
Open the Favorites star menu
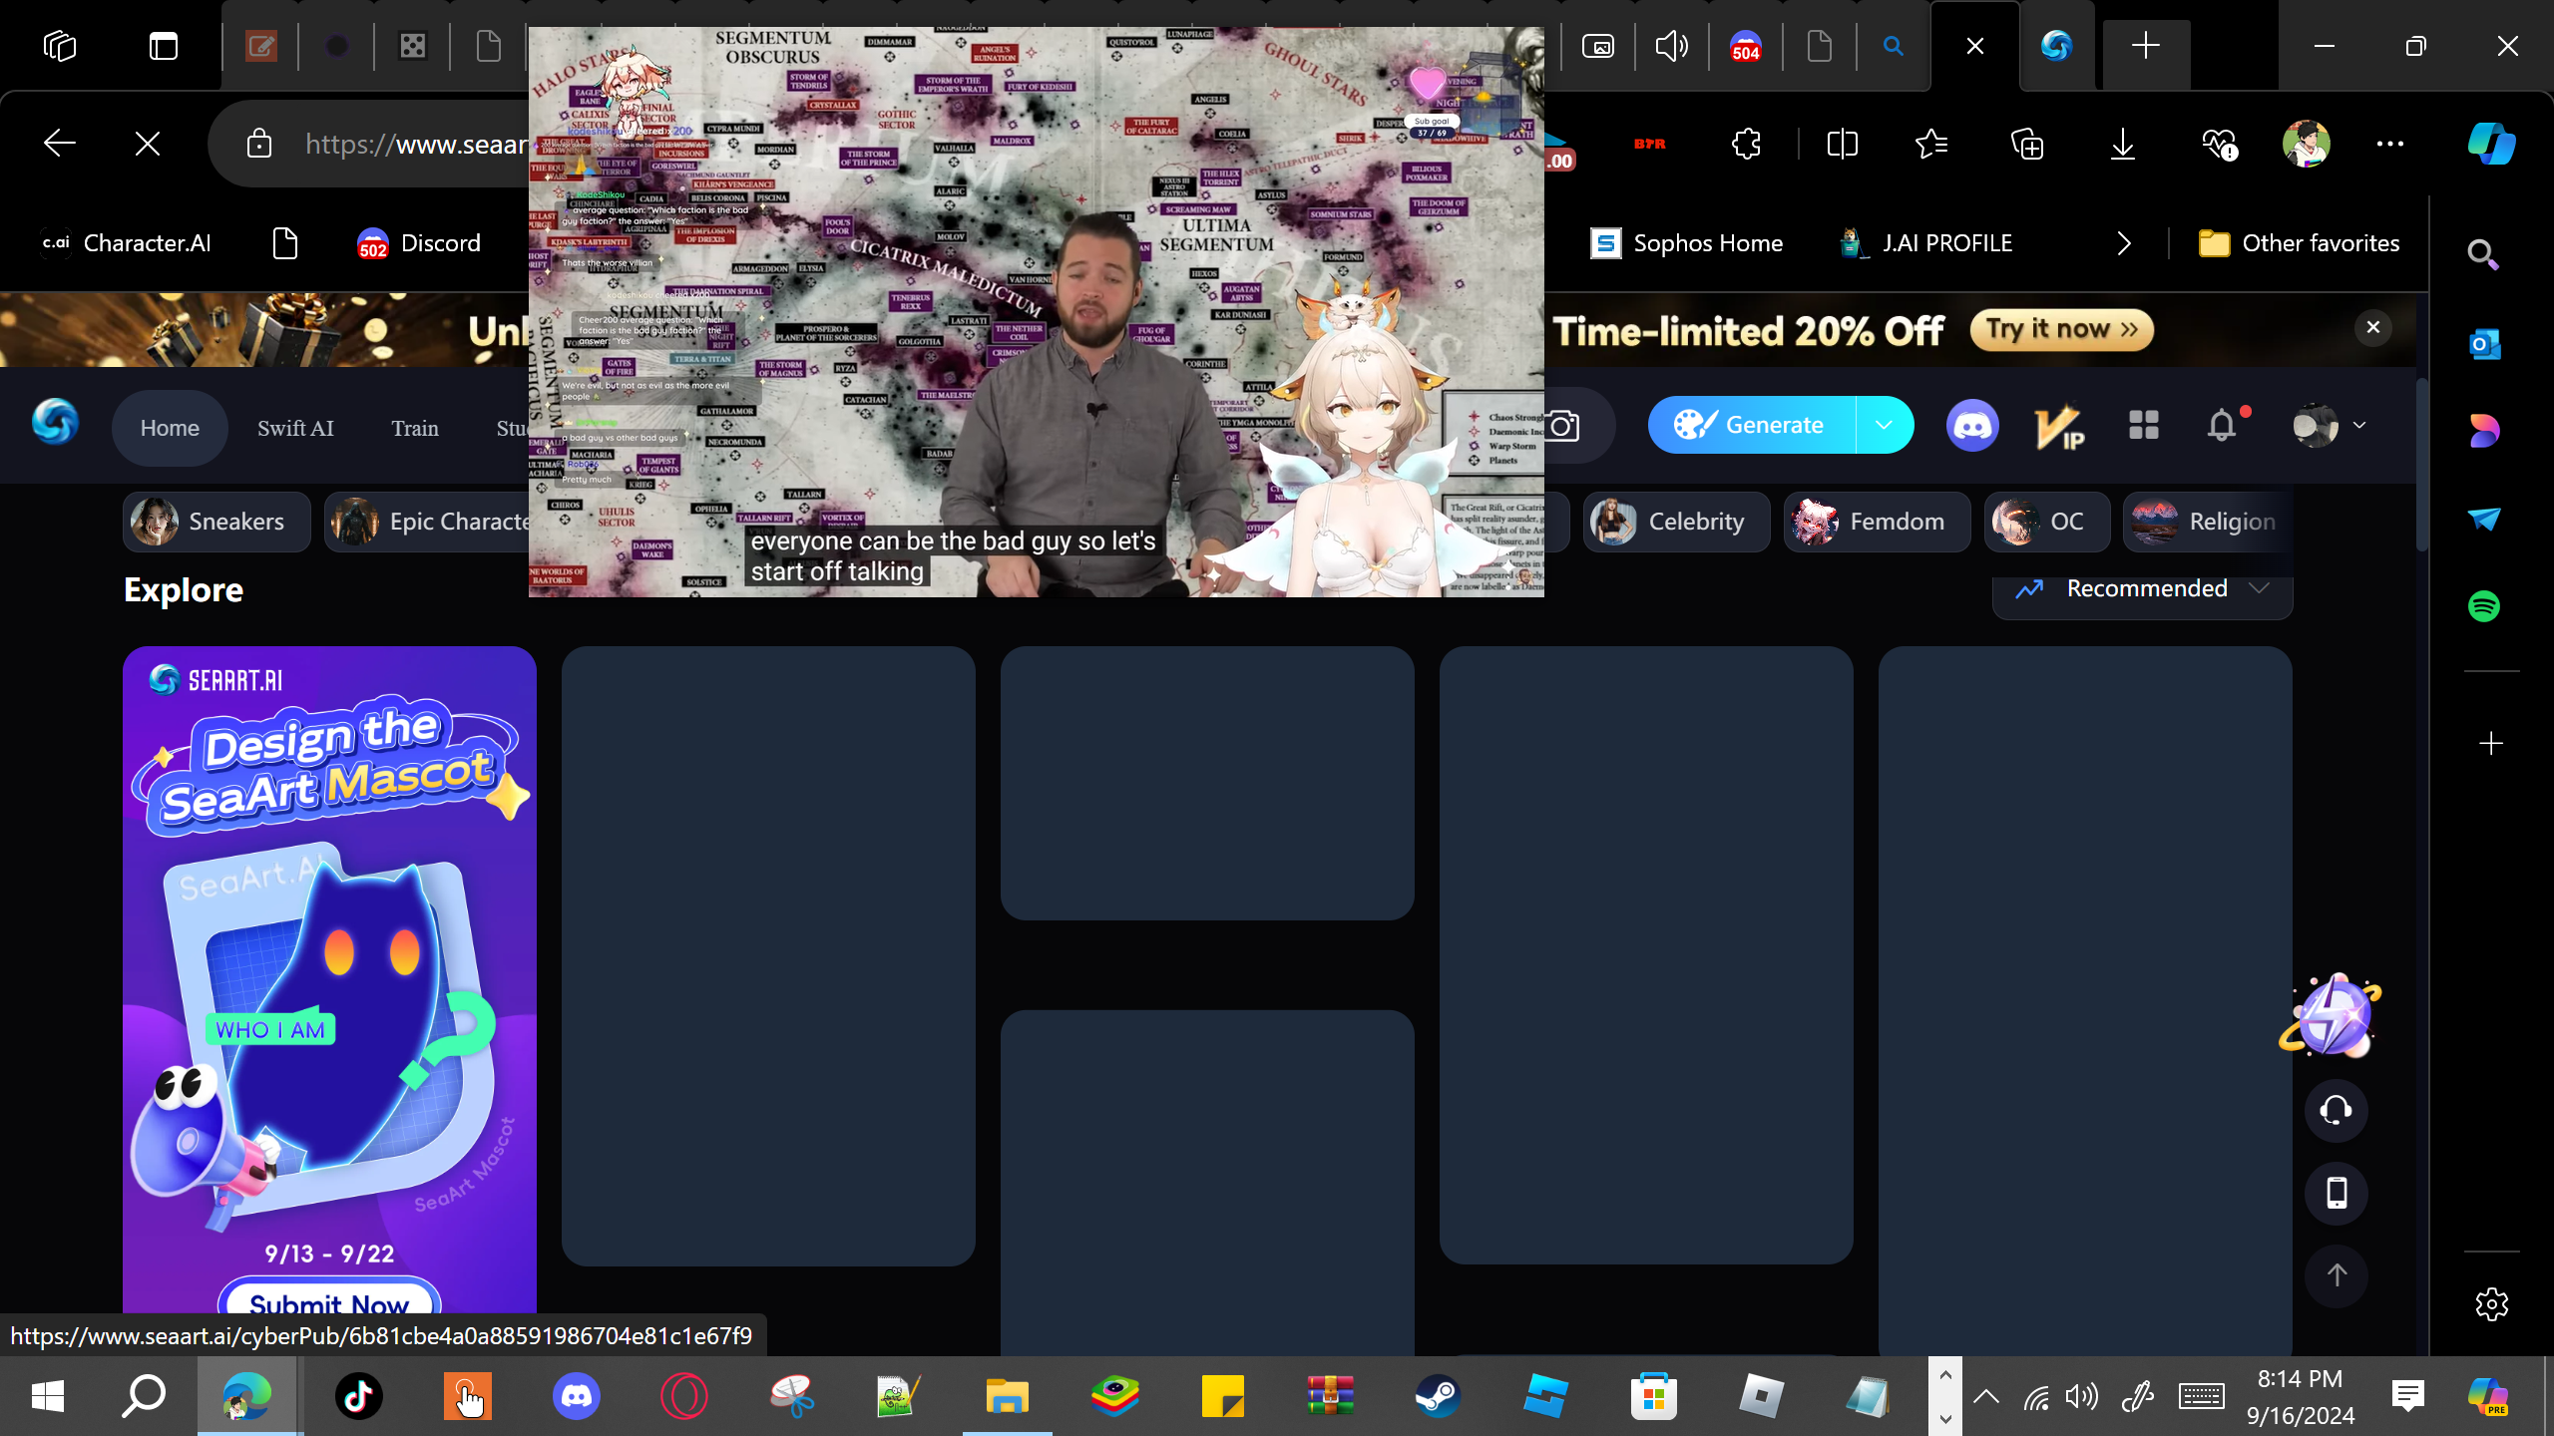click(x=1932, y=144)
